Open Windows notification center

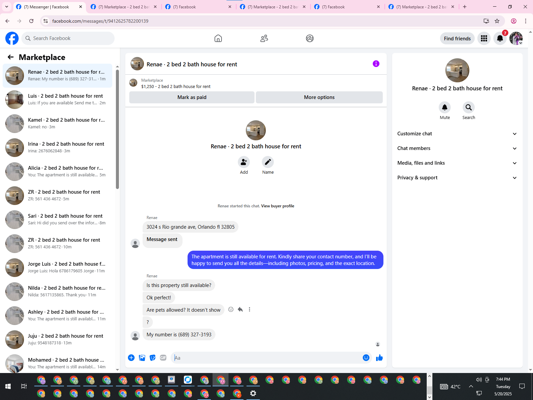point(522,386)
